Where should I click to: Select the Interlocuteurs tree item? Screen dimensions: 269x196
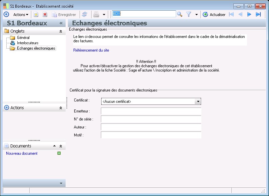[28, 43]
